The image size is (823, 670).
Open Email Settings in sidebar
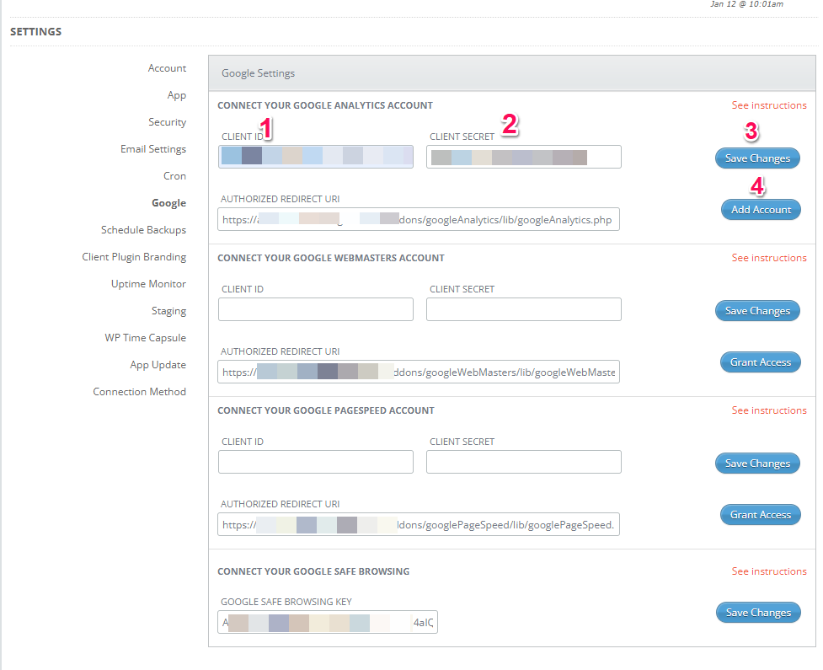[152, 149]
